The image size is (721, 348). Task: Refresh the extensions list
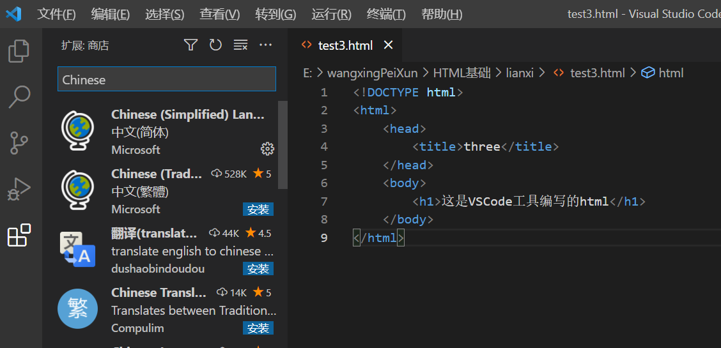(215, 45)
